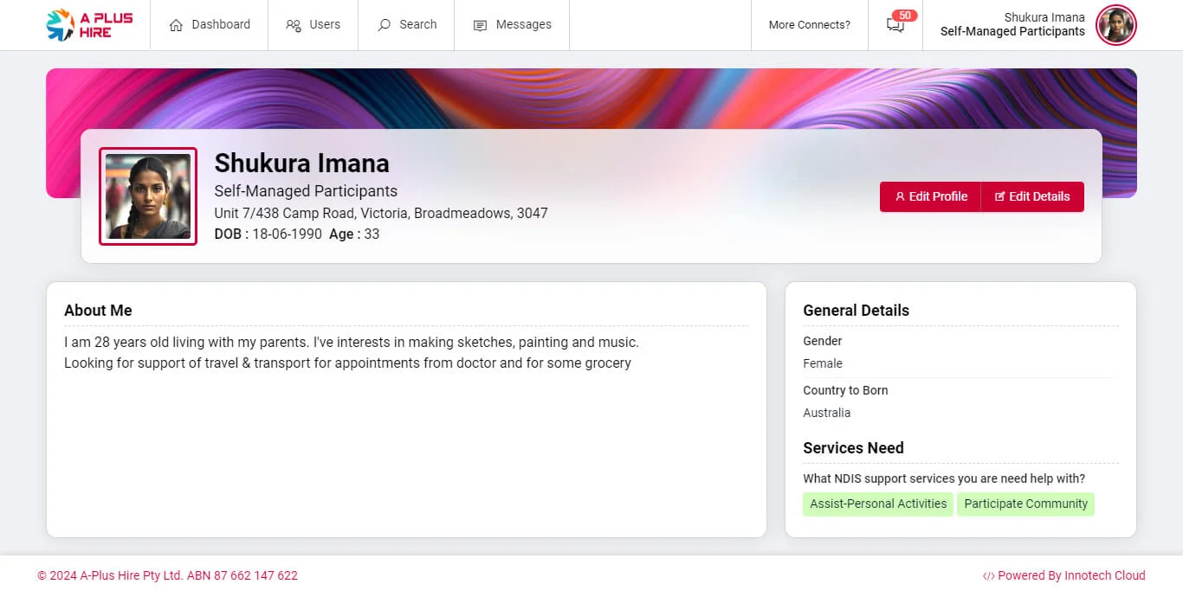Screen dimensions: 1183x597
Task: Open the Shukura Imana account menu
Action: pyautogui.click(x=1012, y=25)
